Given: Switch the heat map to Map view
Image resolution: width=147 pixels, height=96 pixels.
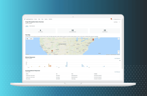Looking at the screenshot, I should point(27,39).
